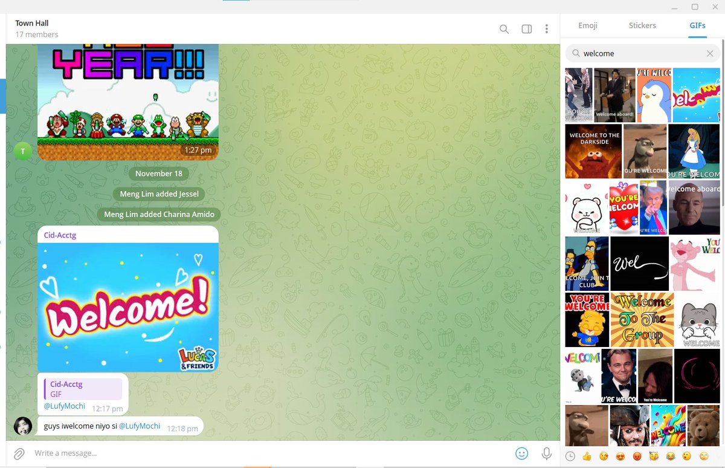Select the red heart 'You're Welcome' GIF
The width and height of the screenshot is (725, 468).
623,207
